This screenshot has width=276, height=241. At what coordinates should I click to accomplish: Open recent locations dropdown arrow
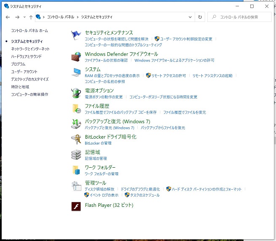pos(24,17)
